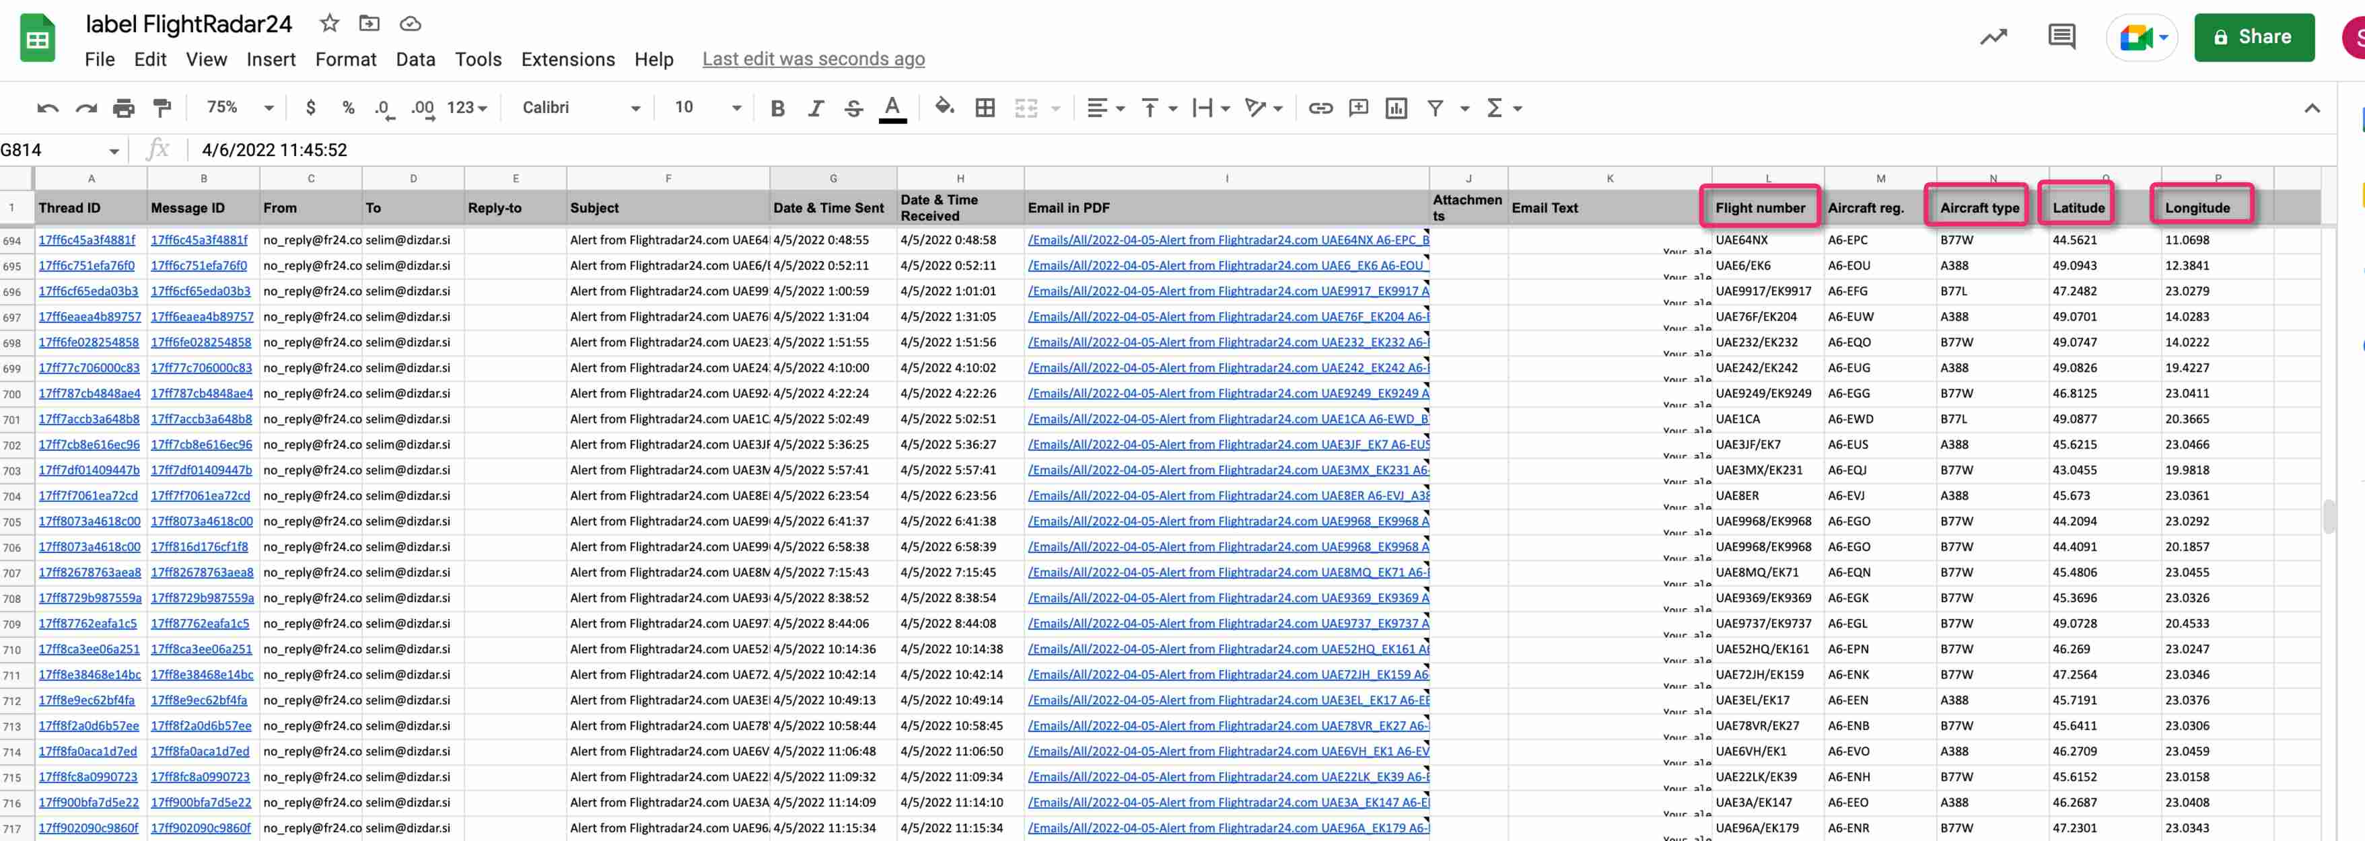The width and height of the screenshot is (2365, 841).
Task: Star the label FlightRadar24 document
Action: click(x=328, y=24)
